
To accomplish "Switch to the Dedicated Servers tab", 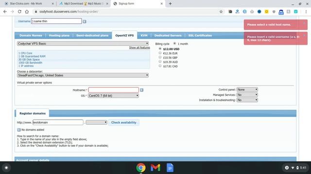I will 168,35.
